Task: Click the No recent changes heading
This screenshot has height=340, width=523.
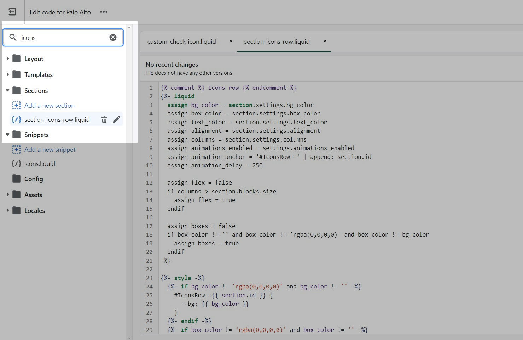Action: click(172, 65)
